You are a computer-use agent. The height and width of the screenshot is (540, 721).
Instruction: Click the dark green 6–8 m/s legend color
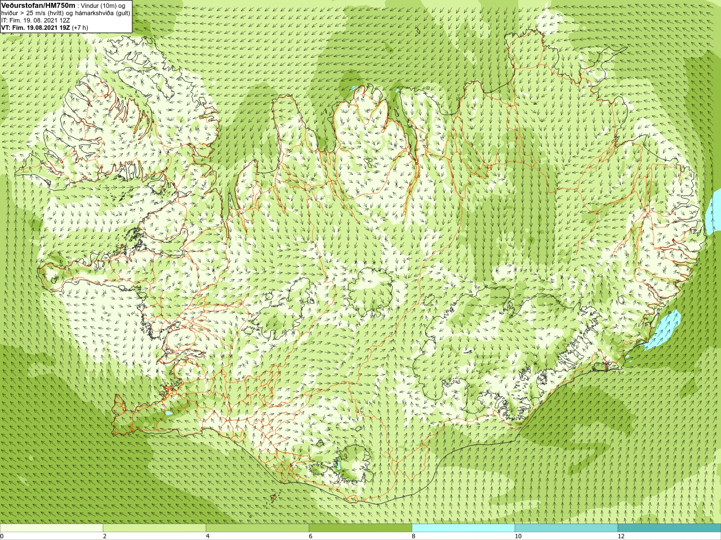(360, 528)
